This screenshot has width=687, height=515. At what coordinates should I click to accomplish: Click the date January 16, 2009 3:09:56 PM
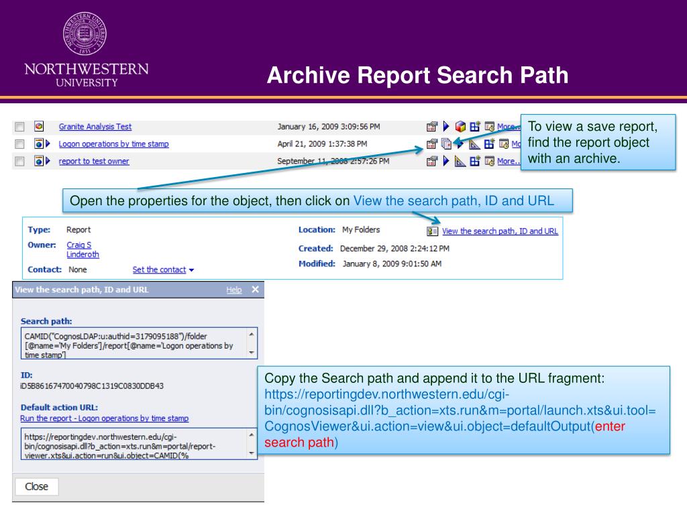[329, 127]
